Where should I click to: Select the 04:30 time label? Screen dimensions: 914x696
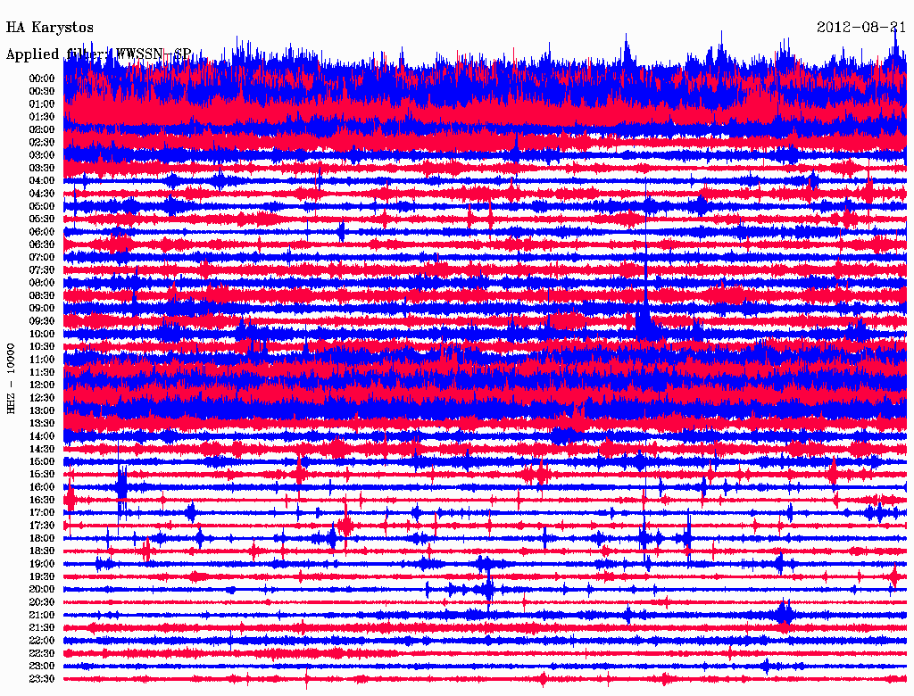[41, 194]
